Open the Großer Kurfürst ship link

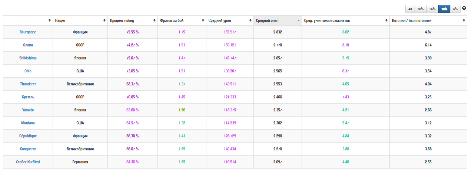(28, 162)
